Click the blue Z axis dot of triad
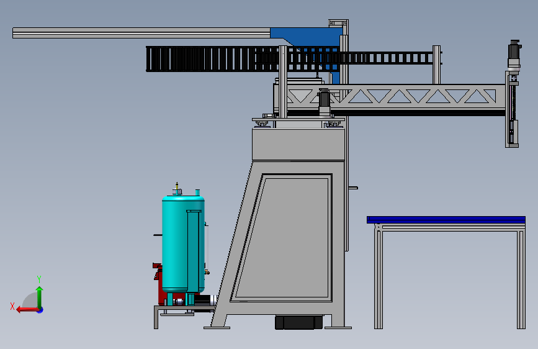 (40, 310)
